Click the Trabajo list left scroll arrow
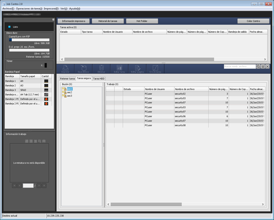This screenshot has width=274, height=220. coord(108,204)
